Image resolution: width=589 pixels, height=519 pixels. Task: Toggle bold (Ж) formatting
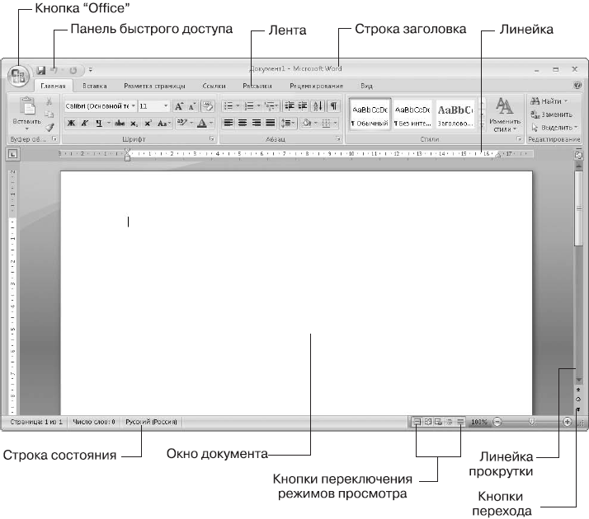tap(71, 123)
